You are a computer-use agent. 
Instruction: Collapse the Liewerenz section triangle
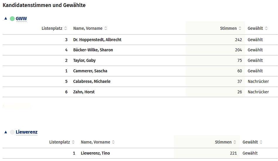point(6,132)
